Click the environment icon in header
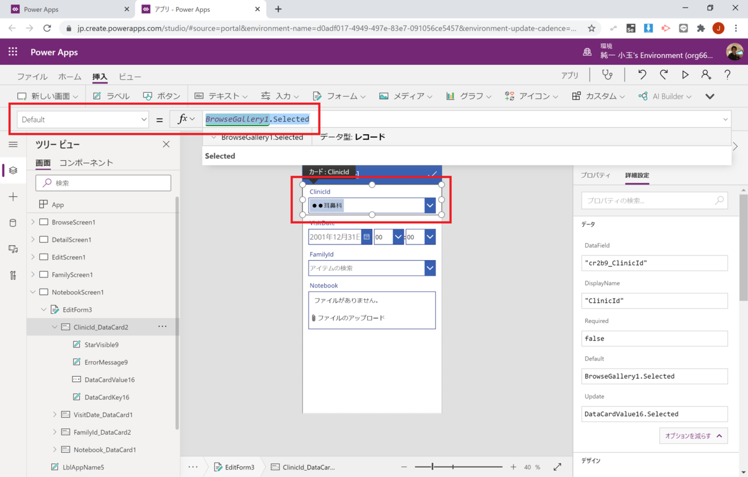 587,52
